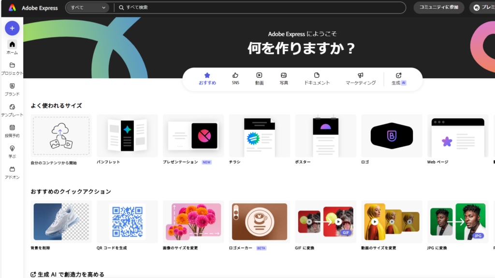Click the purple plus create button
Viewport: 495px width, 278px height.
(12, 28)
